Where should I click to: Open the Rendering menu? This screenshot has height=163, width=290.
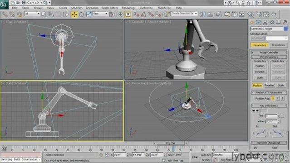[x=128, y=8]
